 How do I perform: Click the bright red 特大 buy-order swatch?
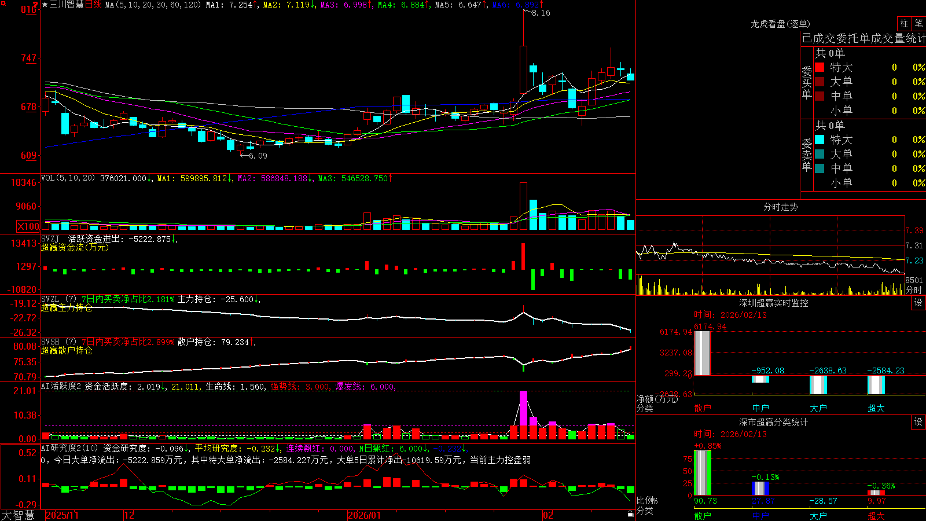click(x=820, y=67)
